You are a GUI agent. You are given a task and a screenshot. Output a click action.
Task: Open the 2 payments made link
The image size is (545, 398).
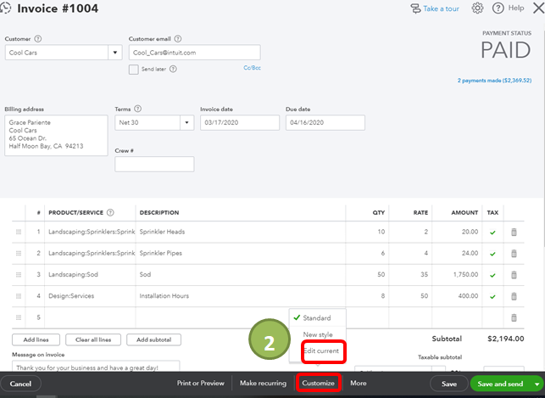click(494, 81)
